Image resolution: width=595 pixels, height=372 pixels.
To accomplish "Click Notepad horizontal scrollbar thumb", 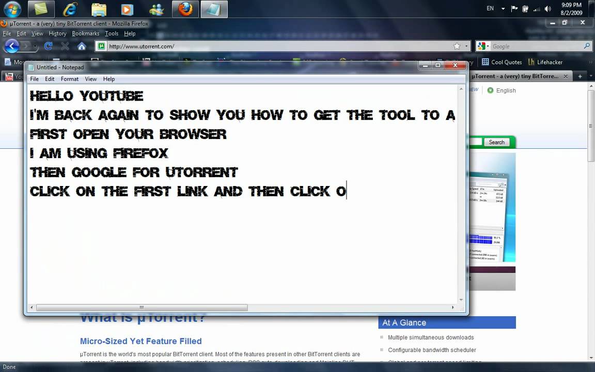I will [x=142, y=307].
